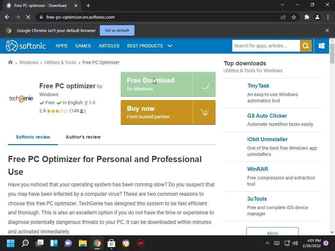The height and width of the screenshot is (251, 335).
Task: Show hidden system tray icons
Action: [x=268, y=243]
